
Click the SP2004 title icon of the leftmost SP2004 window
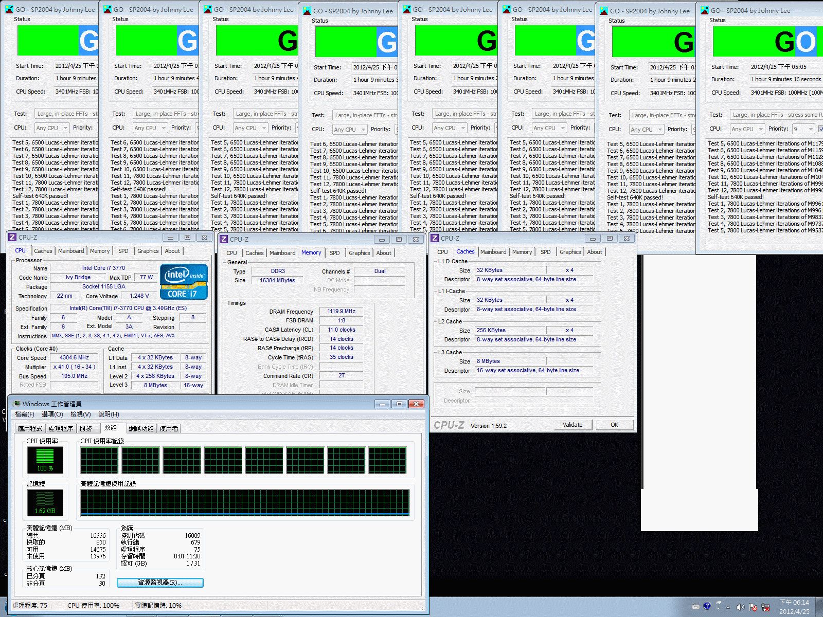coord(9,9)
